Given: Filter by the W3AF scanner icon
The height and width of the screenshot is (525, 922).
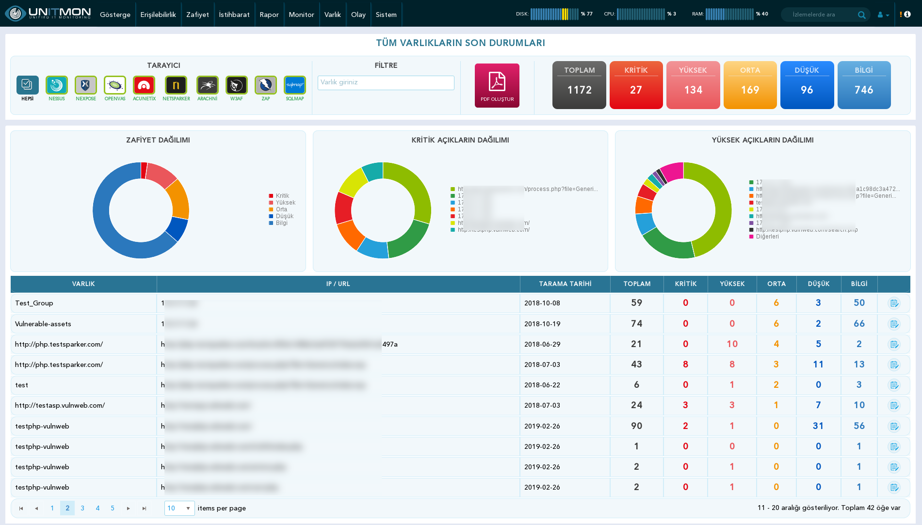Looking at the screenshot, I should click(237, 85).
